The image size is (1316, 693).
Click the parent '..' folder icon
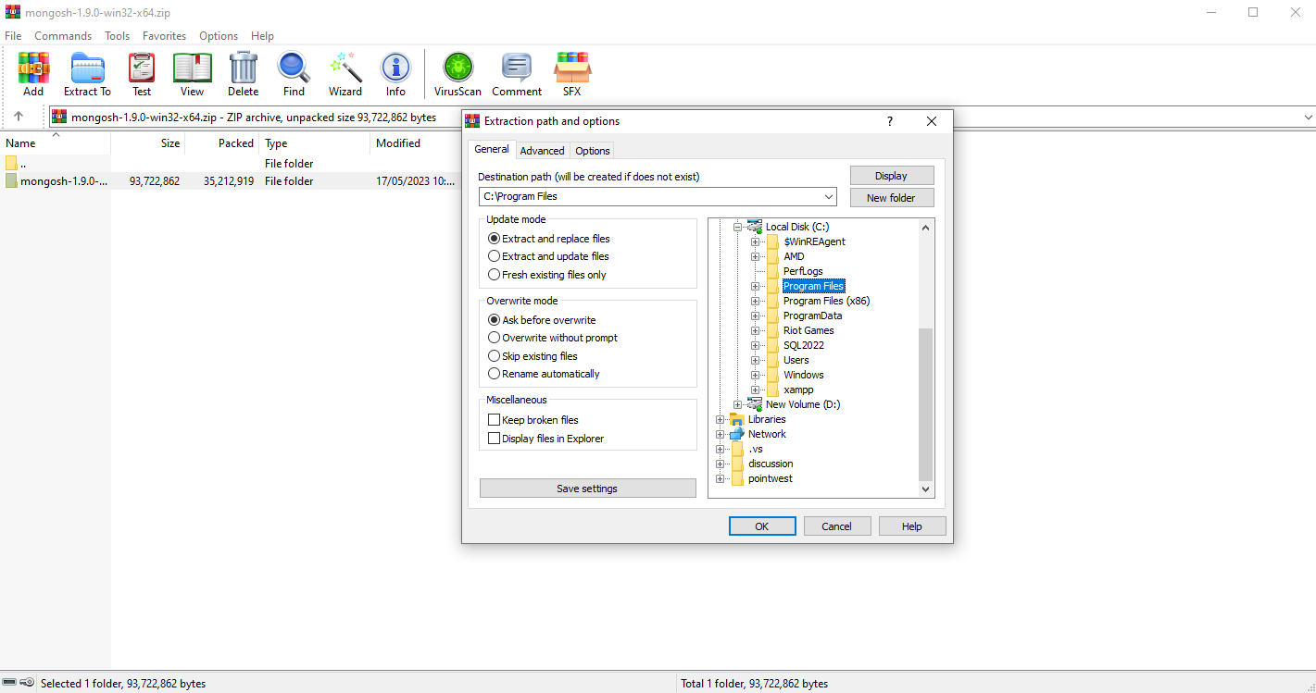[x=11, y=163]
